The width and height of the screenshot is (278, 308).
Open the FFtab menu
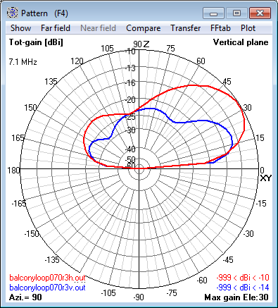[x=220, y=28]
